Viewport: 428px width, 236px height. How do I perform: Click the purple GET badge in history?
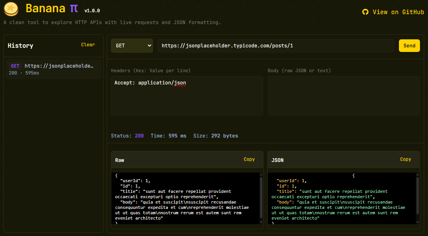pyautogui.click(x=15, y=66)
